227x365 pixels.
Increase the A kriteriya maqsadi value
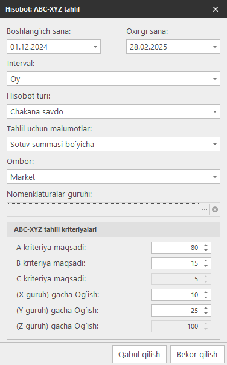pyautogui.click(x=206, y=245)
